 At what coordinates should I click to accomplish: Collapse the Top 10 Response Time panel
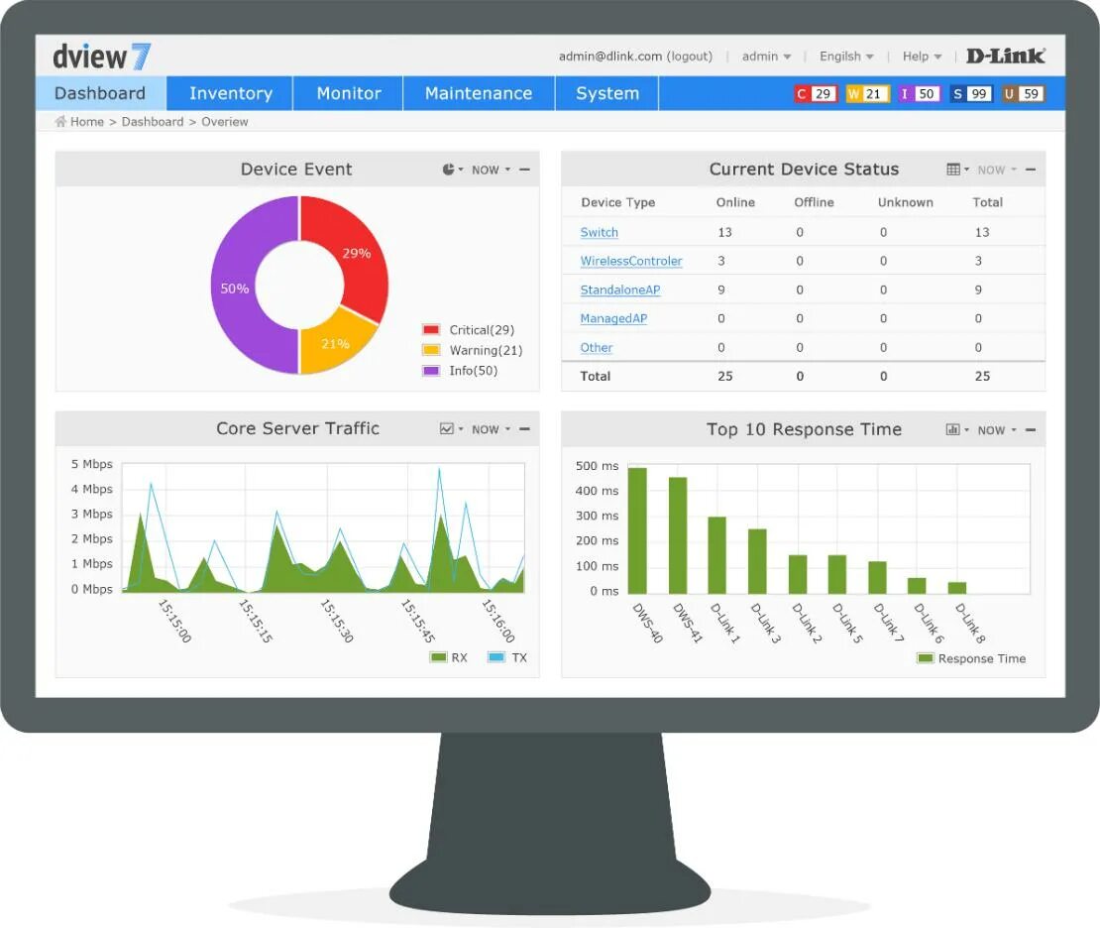pos(1031,429)
